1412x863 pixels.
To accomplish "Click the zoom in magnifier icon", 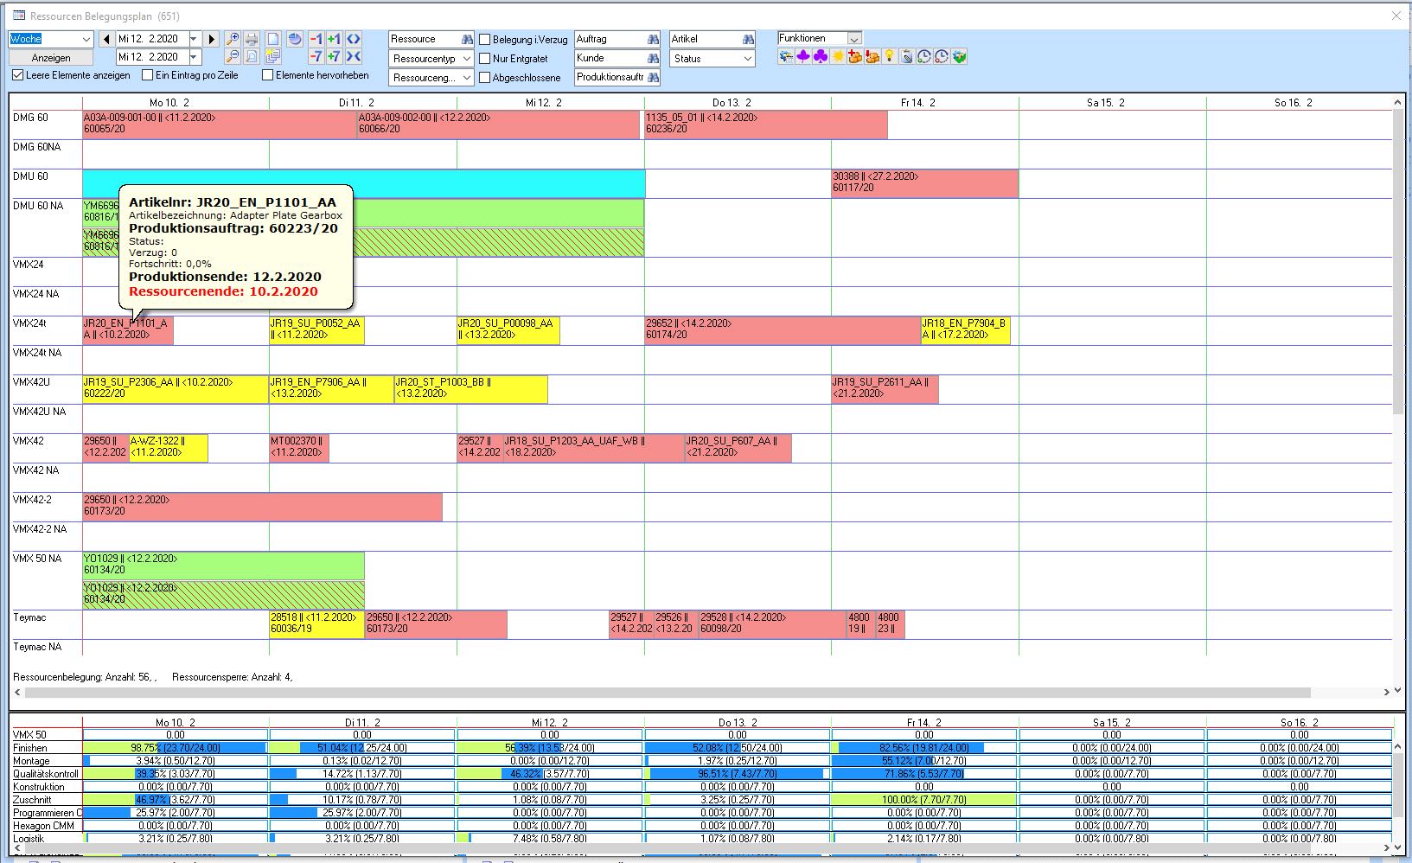I will (x=232, y=39).
